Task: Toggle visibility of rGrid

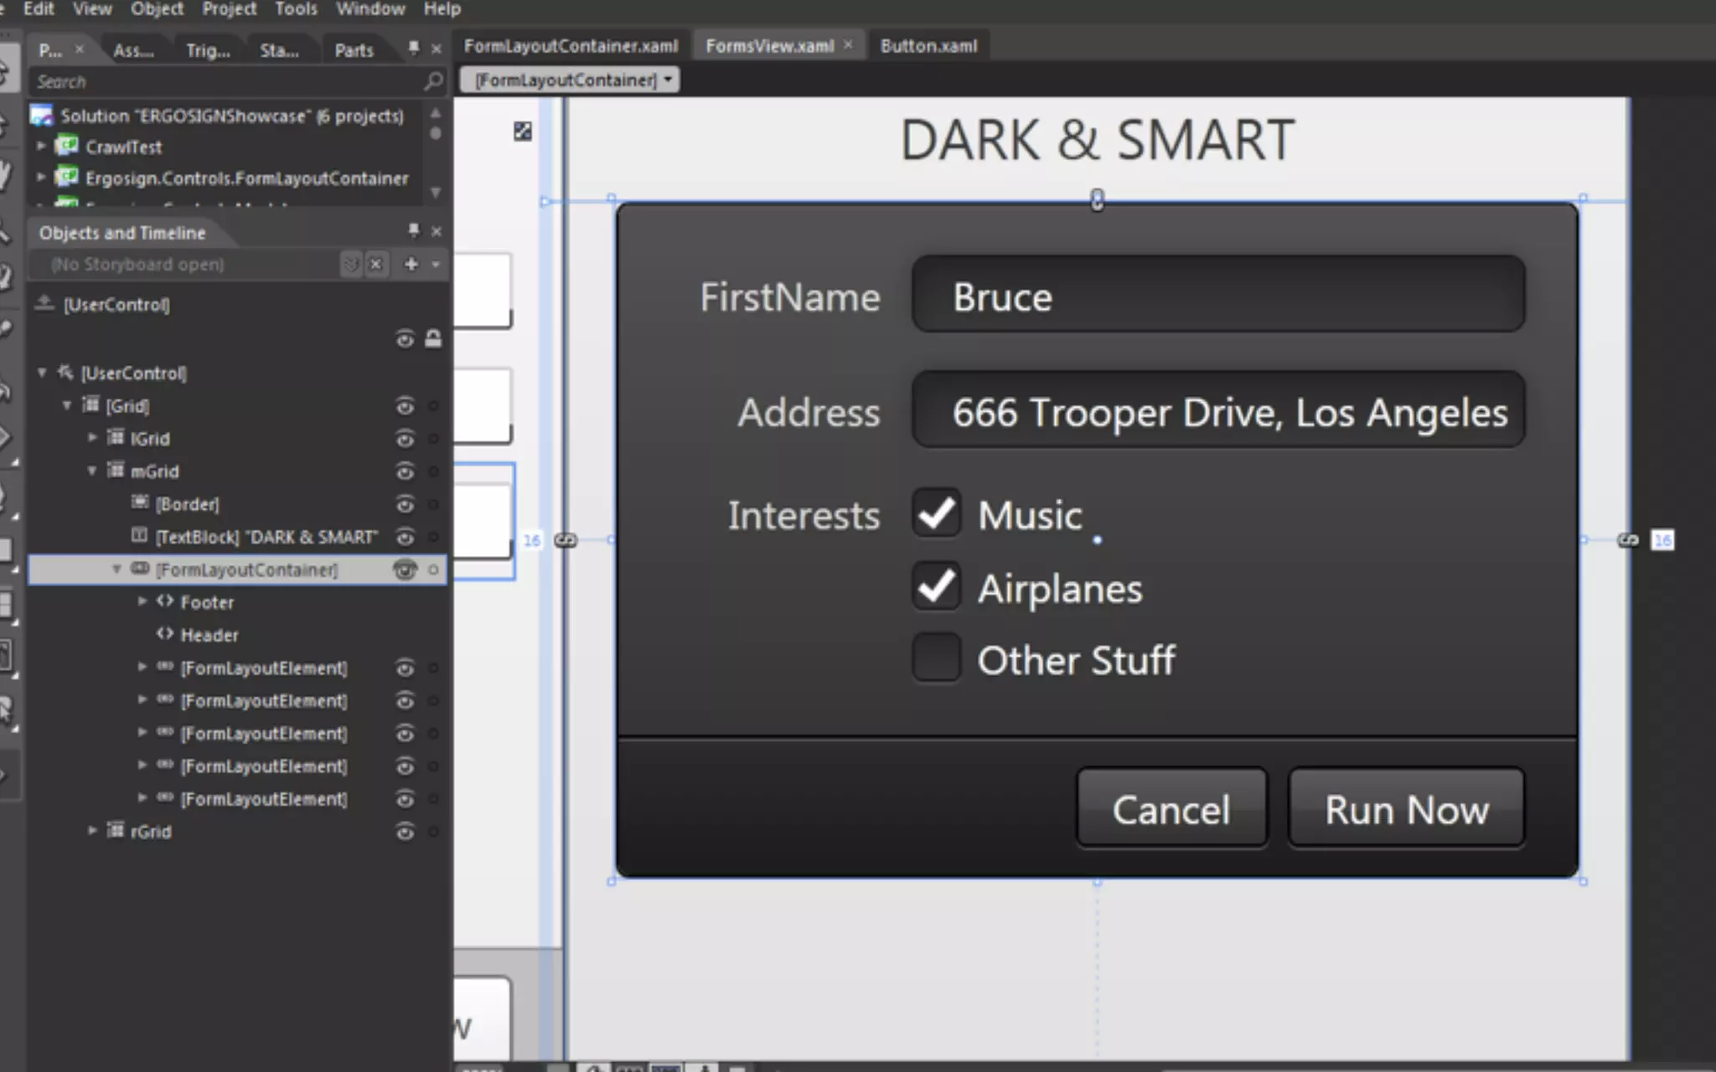Action: tap(405, 832)
